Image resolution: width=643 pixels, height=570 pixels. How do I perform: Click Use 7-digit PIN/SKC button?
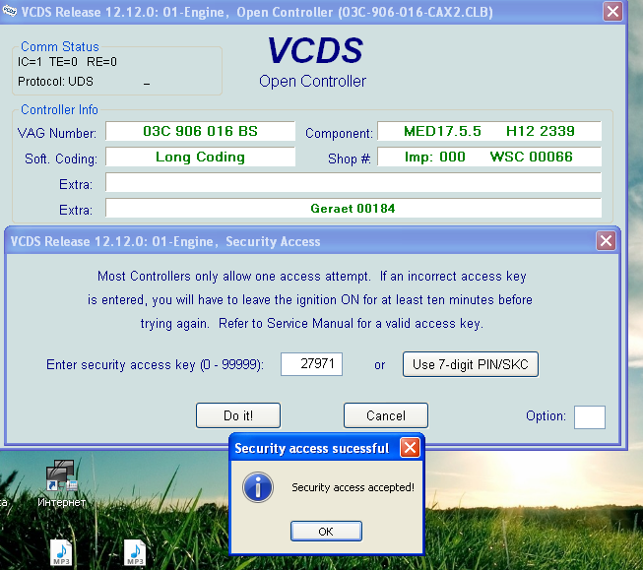tap(471, 364)
